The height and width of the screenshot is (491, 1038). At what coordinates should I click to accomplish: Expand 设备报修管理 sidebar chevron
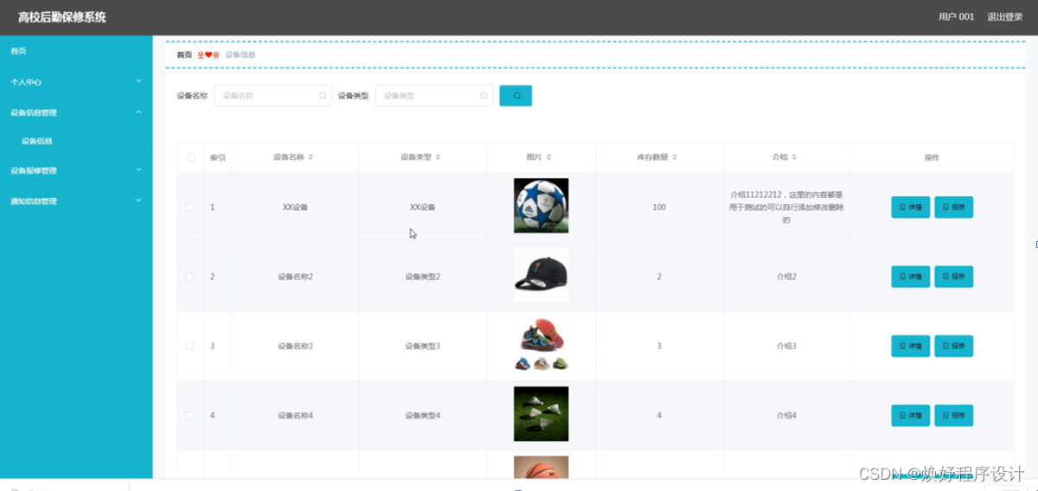138,170
